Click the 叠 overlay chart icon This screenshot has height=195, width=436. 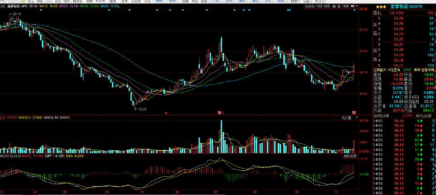point(333,6)
